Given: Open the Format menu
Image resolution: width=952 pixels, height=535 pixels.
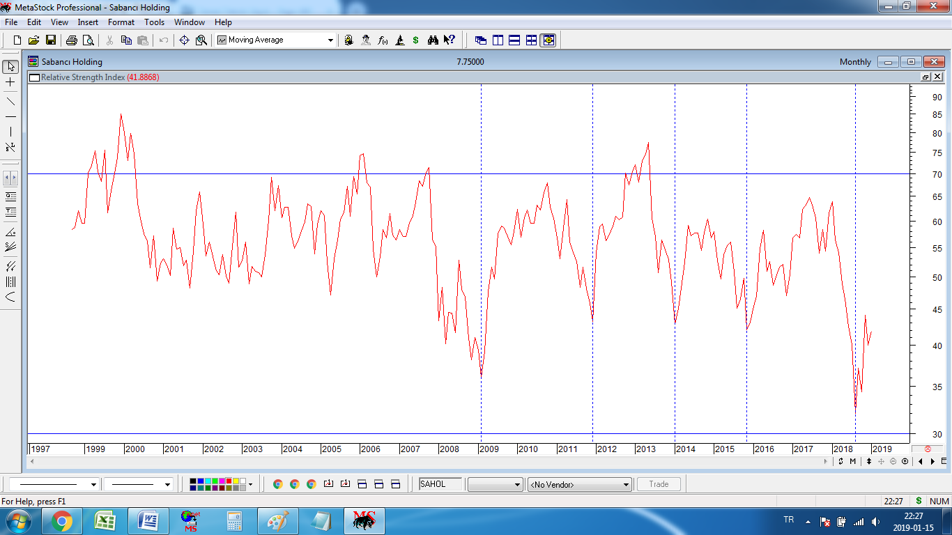Looking at the screenshot, I should point(121,22).
